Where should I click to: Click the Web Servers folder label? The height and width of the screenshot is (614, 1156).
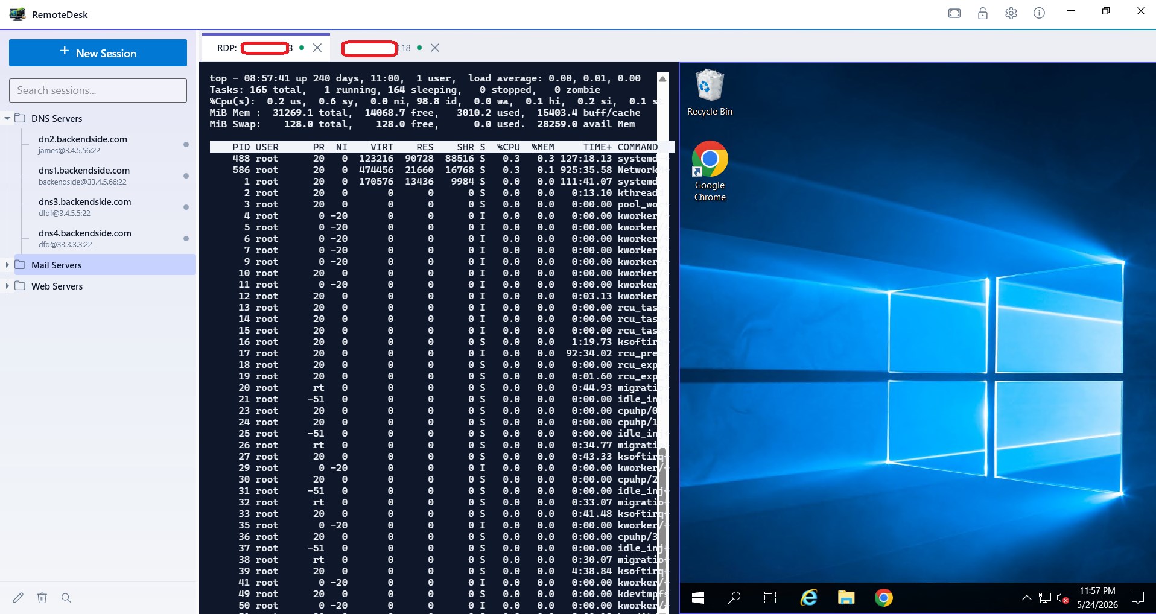57,286
